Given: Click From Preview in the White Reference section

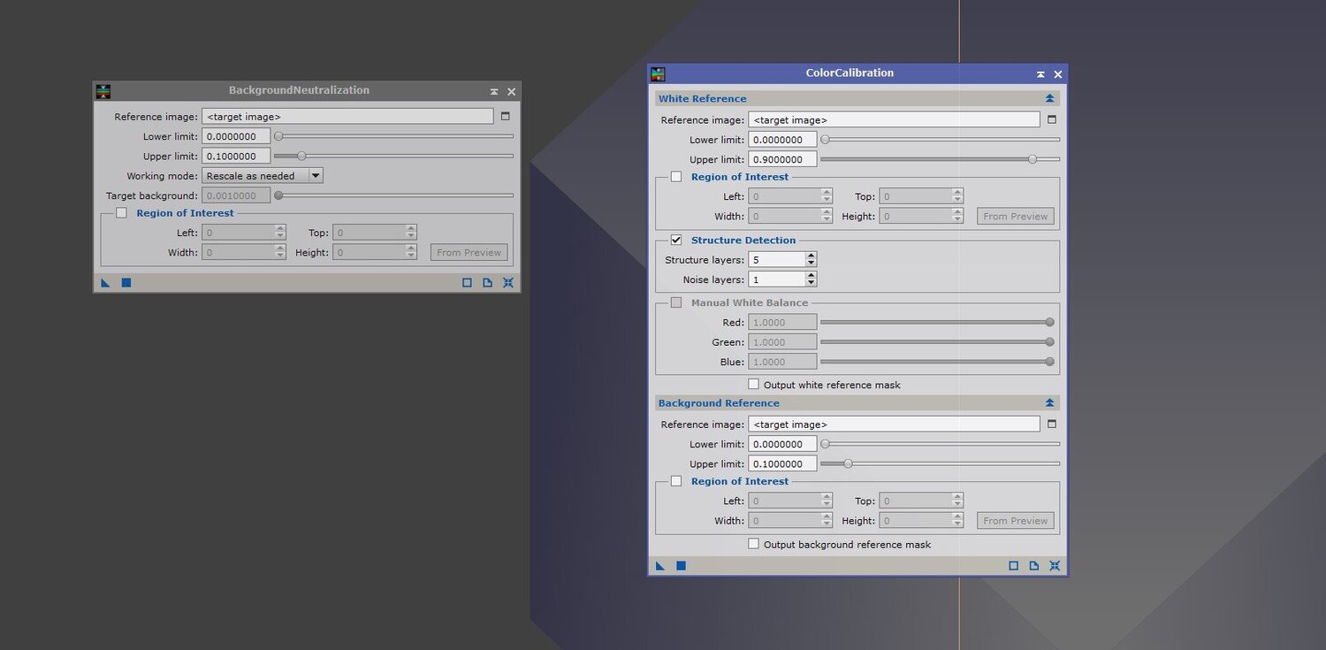Looking at the screenshot, I should tap(1016, 217).
